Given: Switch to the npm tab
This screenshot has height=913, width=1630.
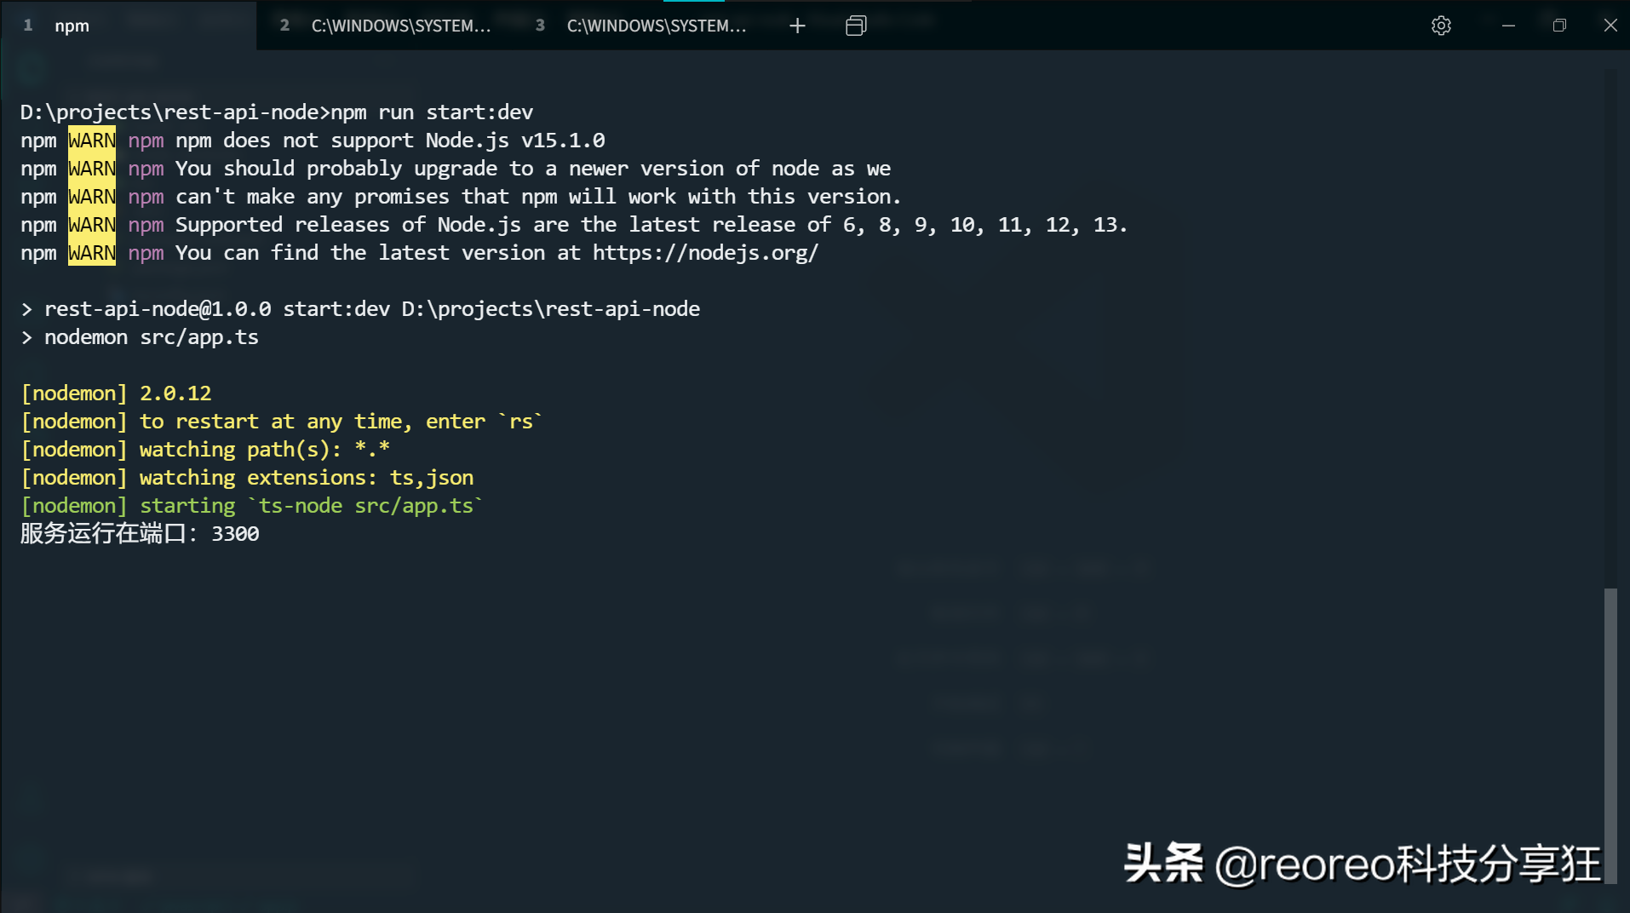Looking at the screenshot, I should pos(128,26).
